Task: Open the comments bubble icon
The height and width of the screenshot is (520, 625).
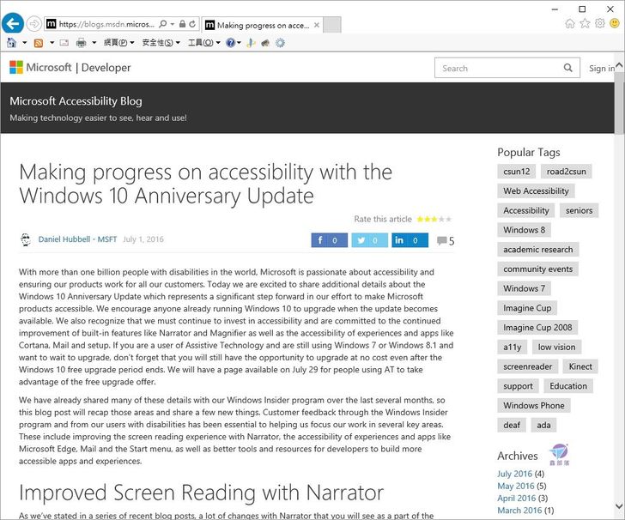Action: coord(441,241)
